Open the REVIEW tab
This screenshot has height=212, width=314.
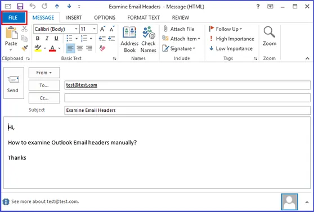181,17
